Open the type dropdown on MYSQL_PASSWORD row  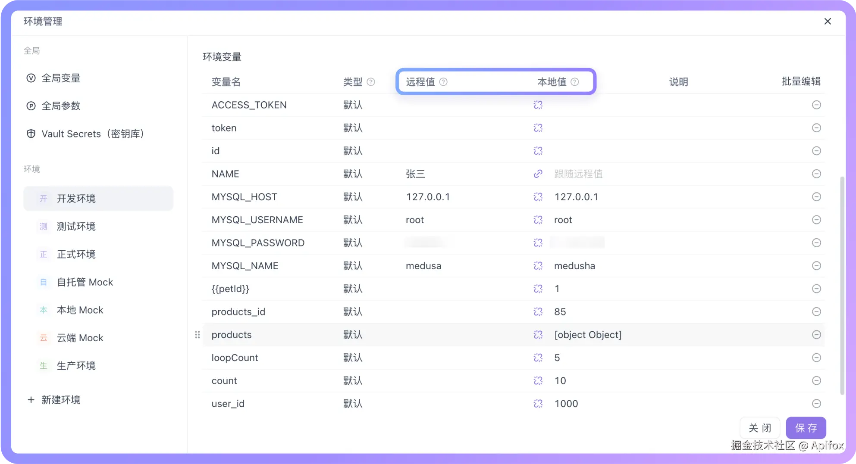353,243
